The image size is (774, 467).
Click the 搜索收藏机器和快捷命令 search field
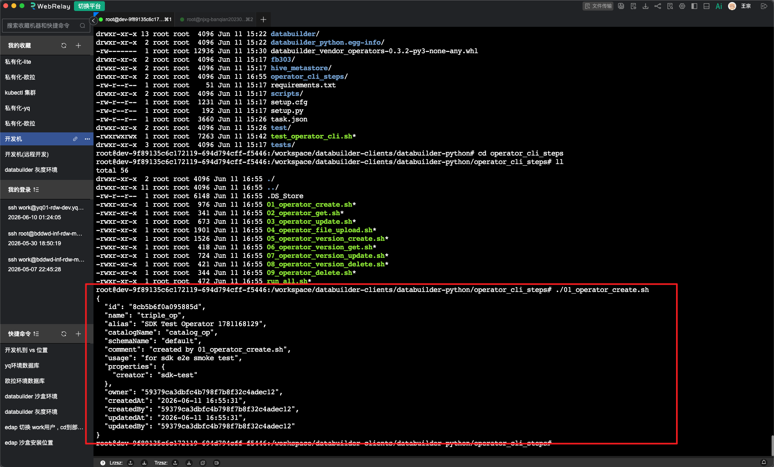(x=46, y=26)
